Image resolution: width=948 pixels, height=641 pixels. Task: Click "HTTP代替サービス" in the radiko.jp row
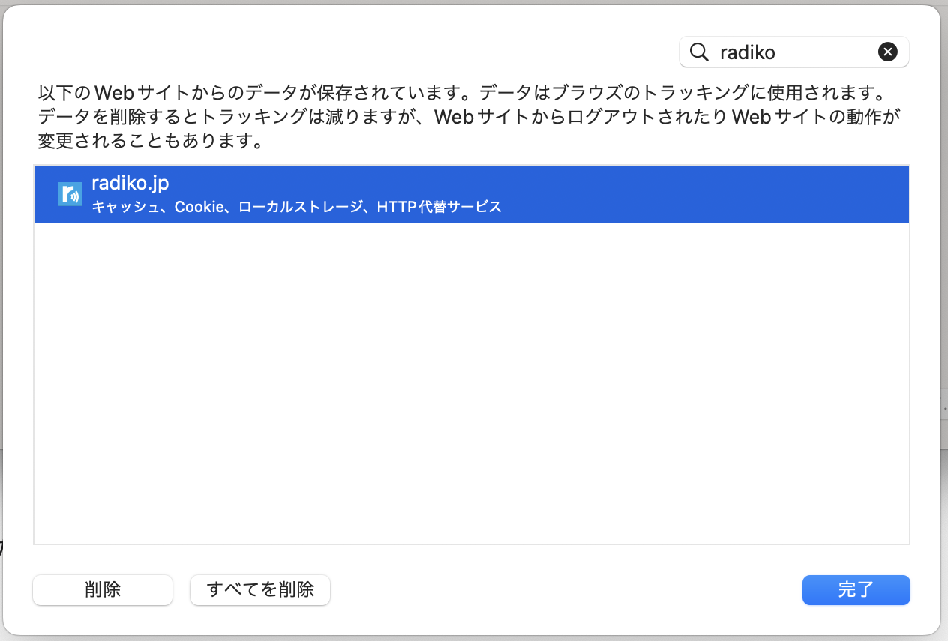pyautogui.click(x=439, y=207)
